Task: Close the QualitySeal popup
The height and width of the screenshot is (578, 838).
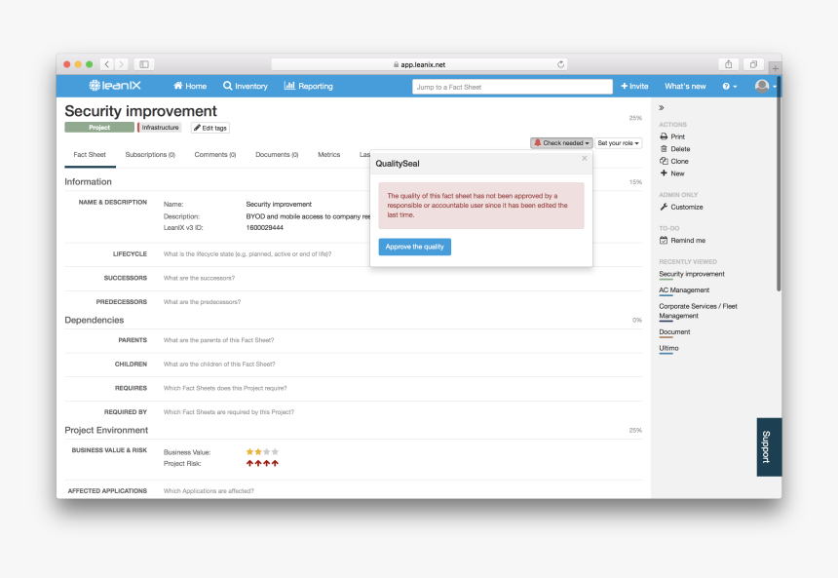Action: (585, 158)
